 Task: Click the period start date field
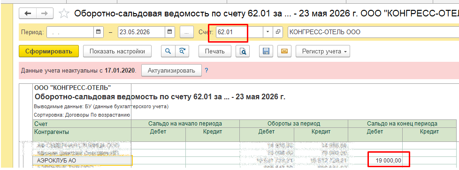[70, 32]
